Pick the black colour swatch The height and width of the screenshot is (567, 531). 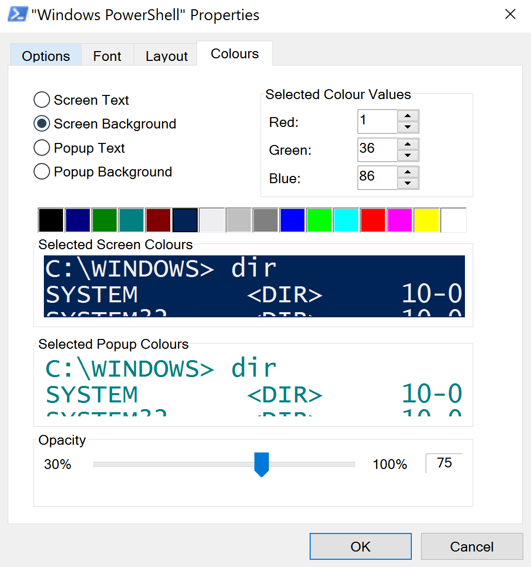point(51,220)
